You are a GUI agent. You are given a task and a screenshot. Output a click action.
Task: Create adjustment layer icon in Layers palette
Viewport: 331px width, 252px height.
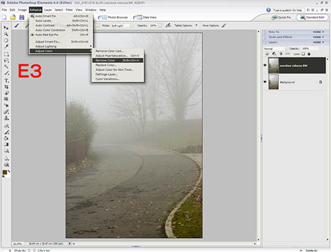click(274, 54)
